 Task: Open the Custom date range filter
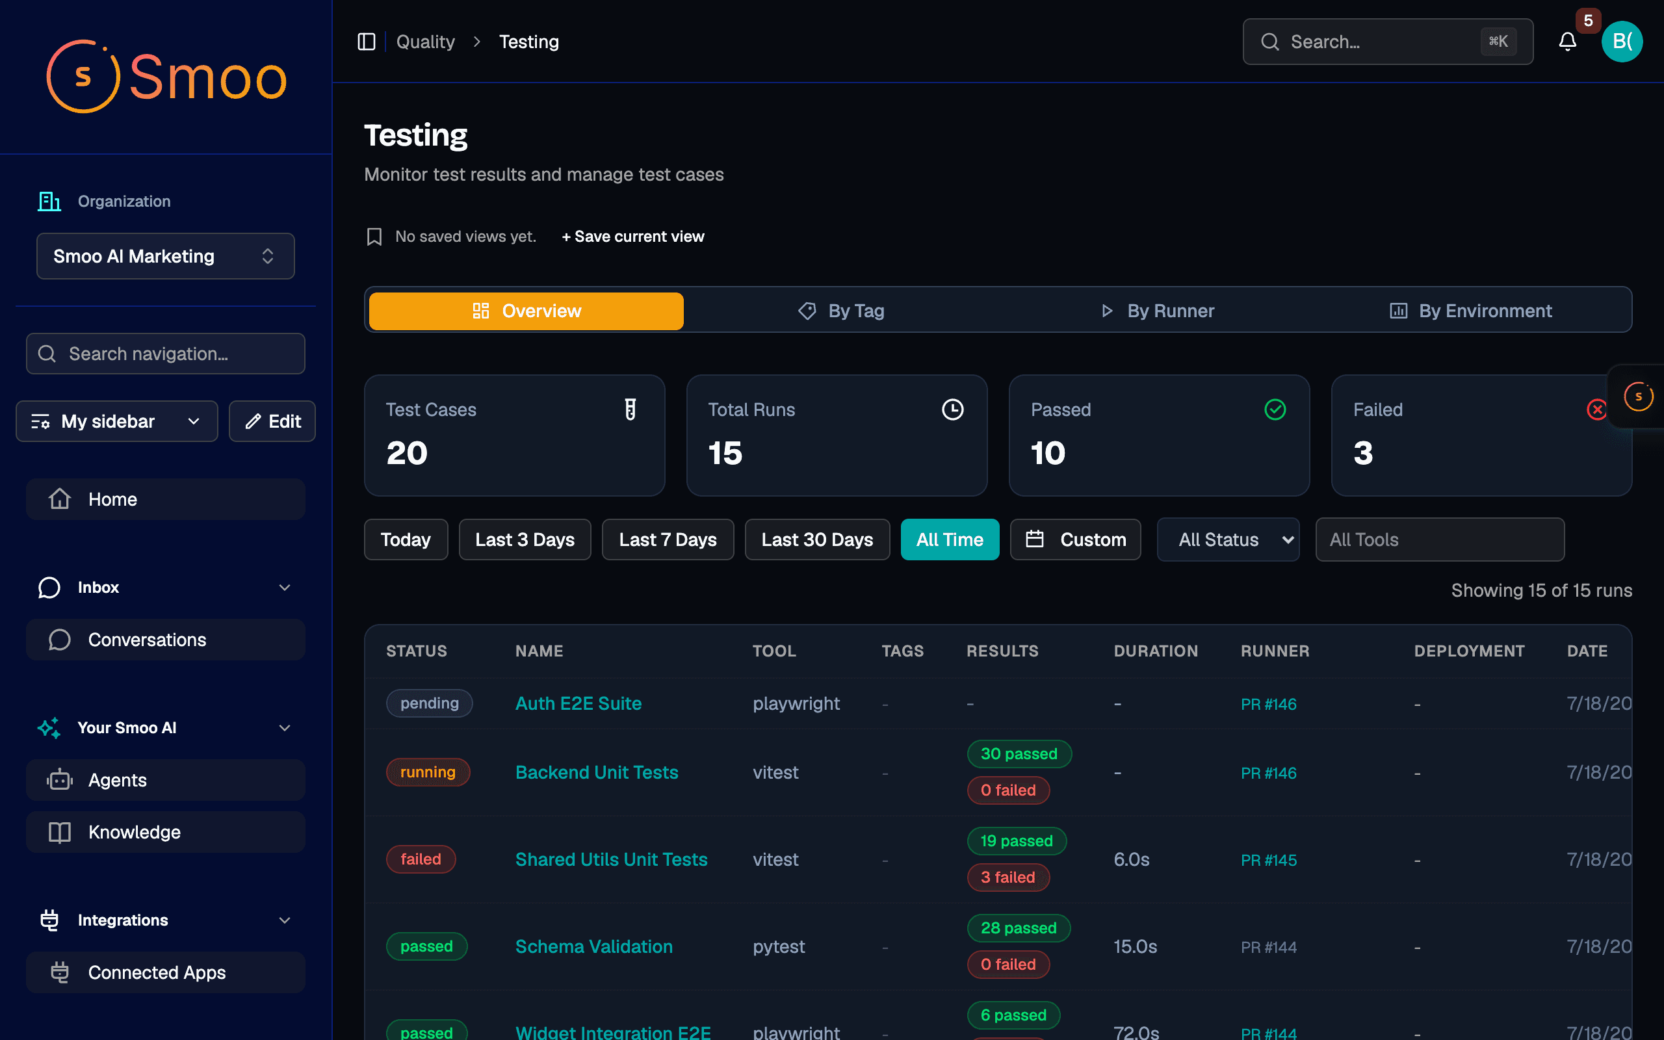(x=1075, y=539)
